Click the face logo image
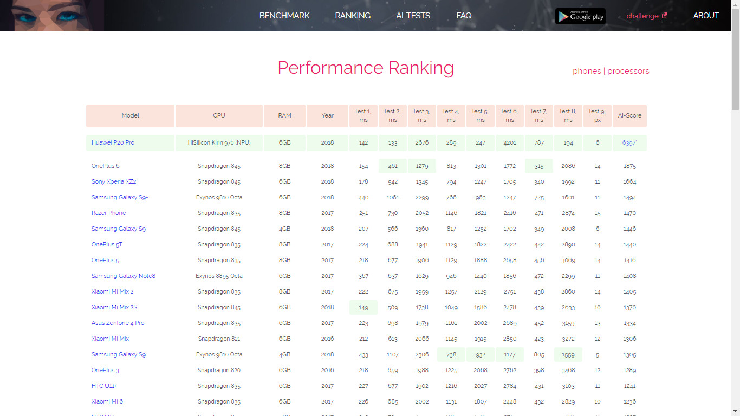 pyautogui.click(x=36, y=16)
